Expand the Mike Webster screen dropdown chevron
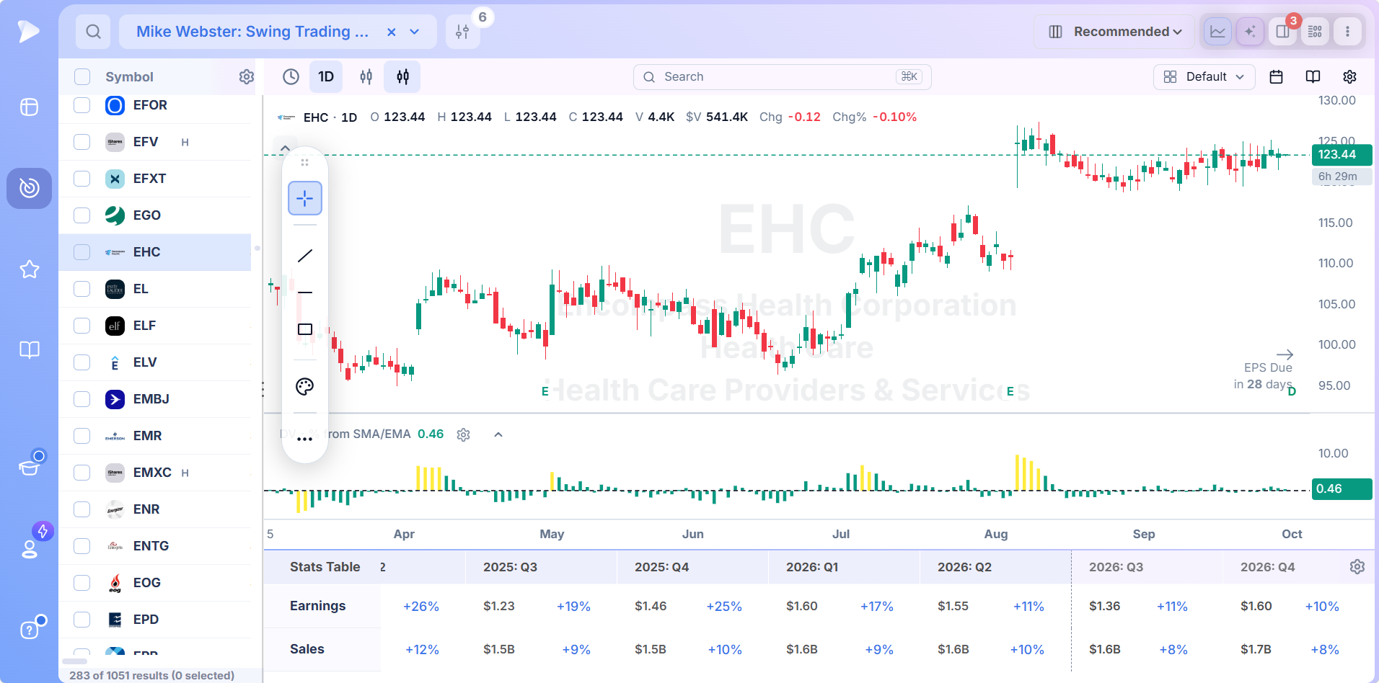Viewport: 1379px width, 683px height. pyautogui.click(x=415, y=32)
